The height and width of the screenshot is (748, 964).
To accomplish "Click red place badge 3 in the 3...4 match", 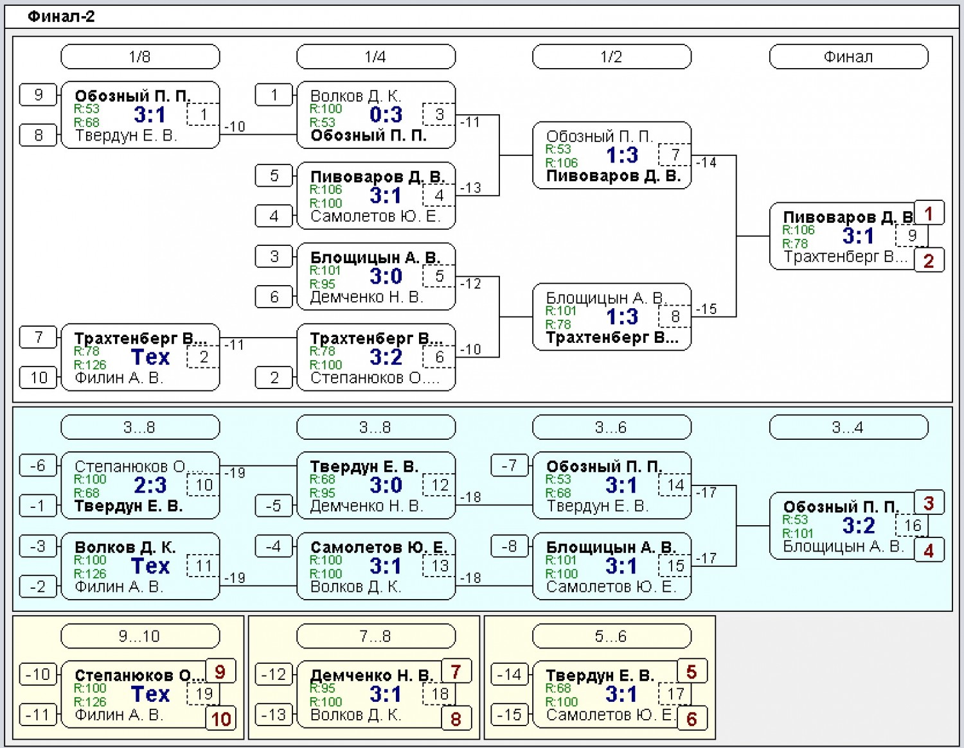I will pos(929,503).
